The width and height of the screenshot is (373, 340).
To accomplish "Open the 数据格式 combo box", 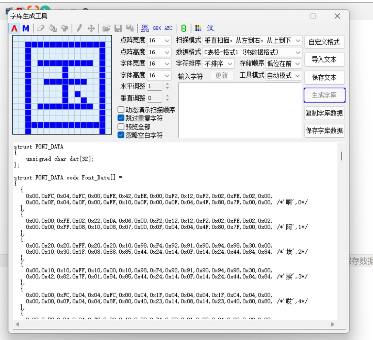I will [252, 52].
